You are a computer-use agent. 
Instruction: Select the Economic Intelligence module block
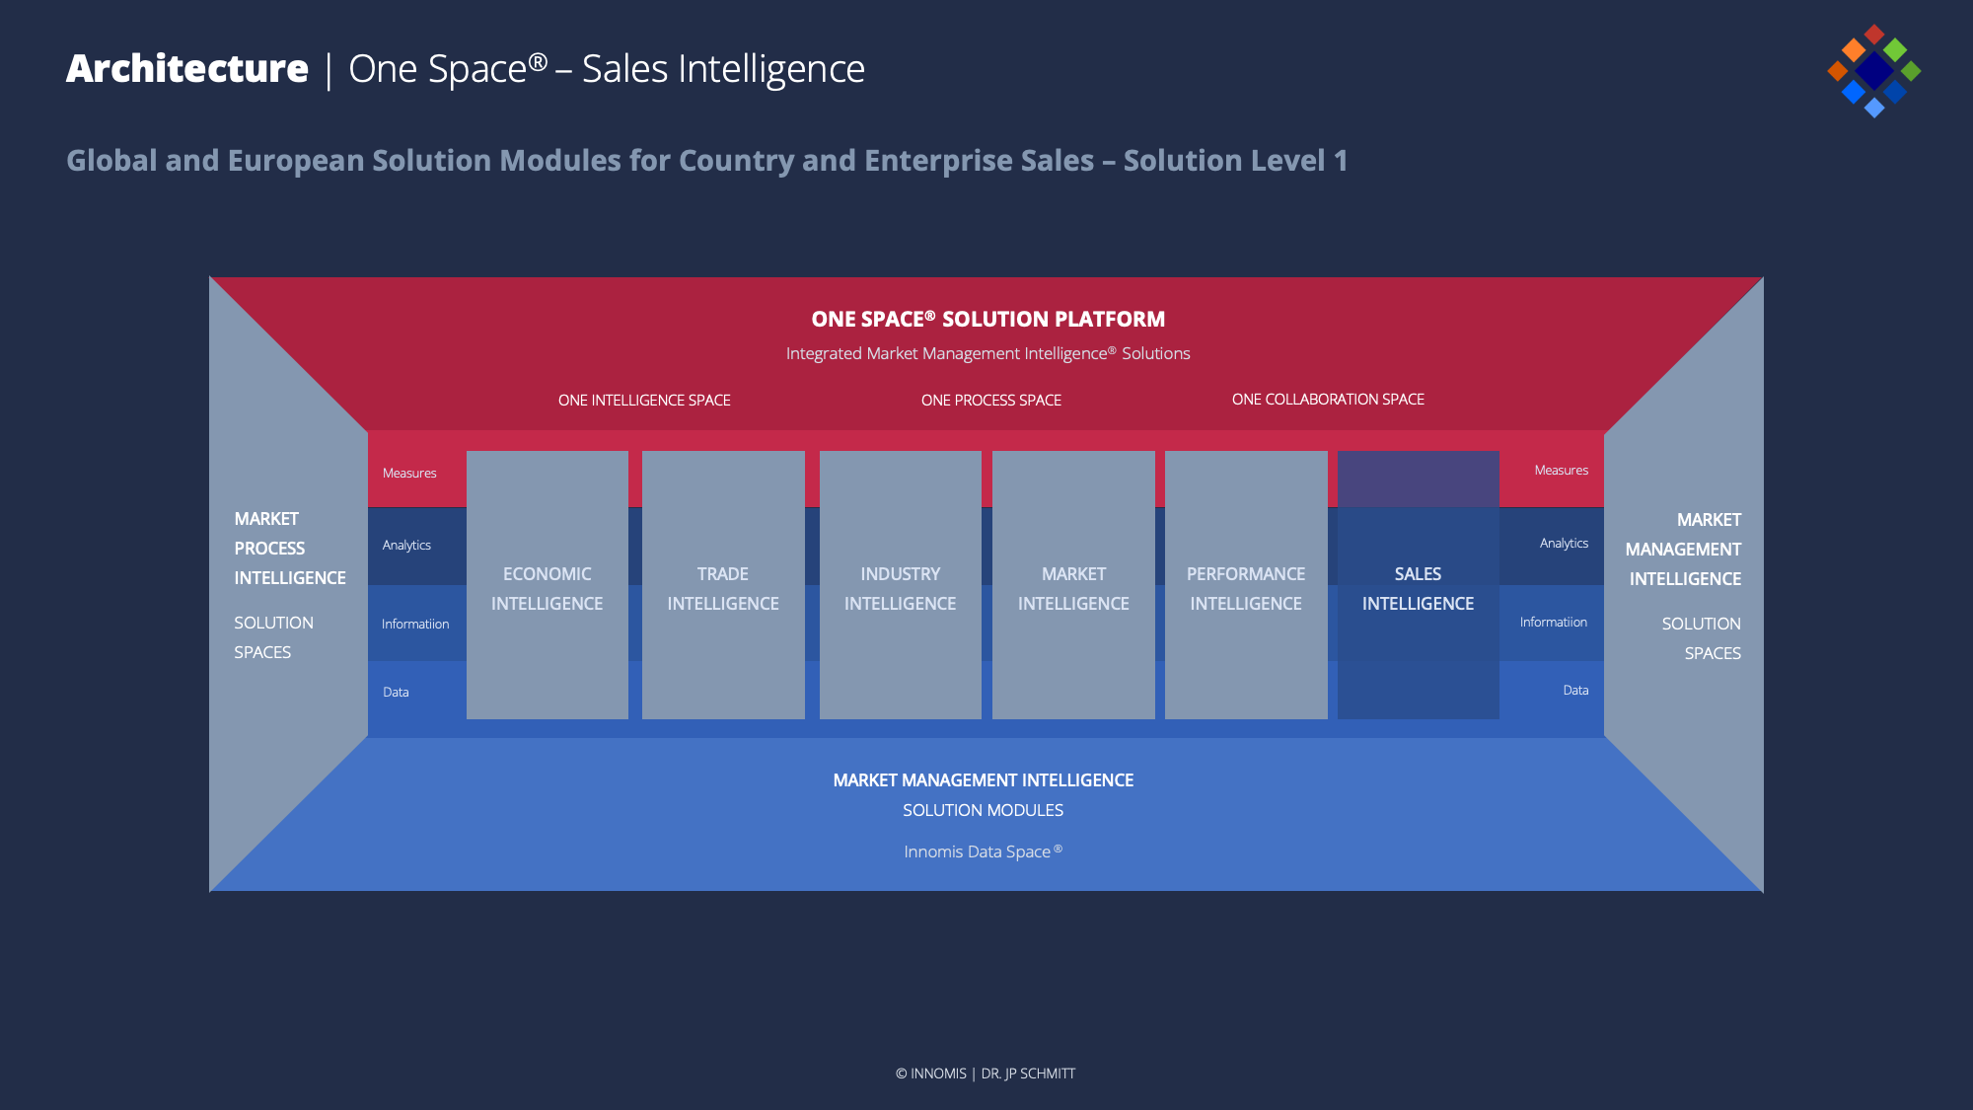click(x=547, y=587)
